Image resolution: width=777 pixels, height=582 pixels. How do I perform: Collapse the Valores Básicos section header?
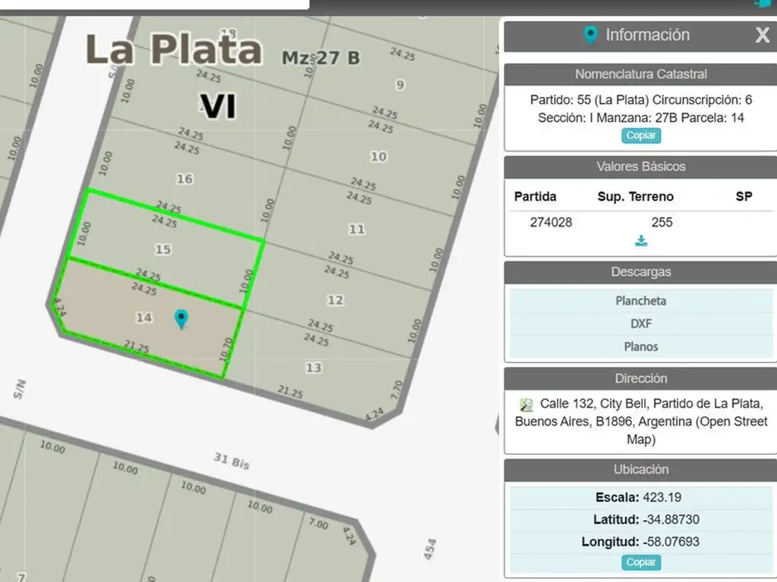pyautogui.click(x=641, y=167)
